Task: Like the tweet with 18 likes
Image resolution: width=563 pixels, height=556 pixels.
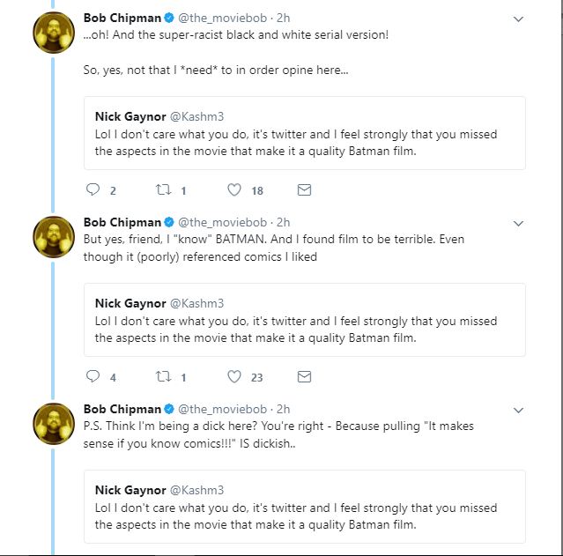Action: click(234, 189)
